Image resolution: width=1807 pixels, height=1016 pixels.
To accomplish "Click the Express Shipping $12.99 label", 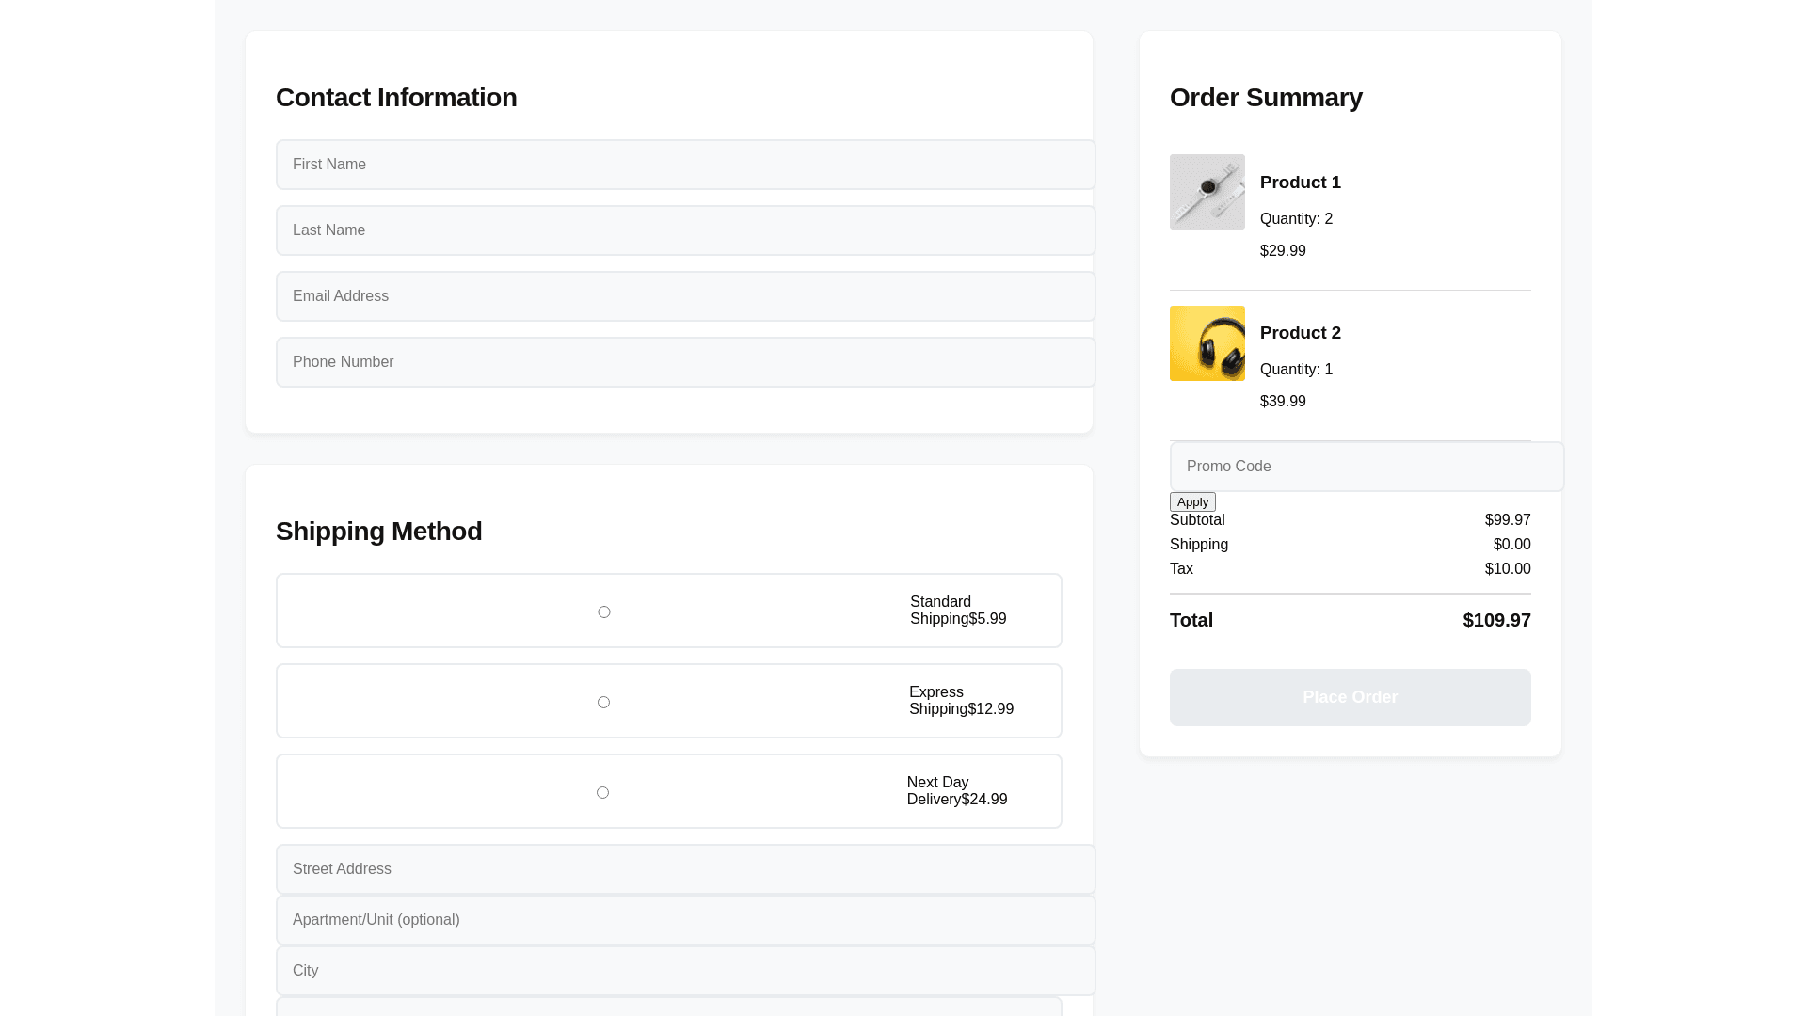I will pyautogui.click(x=960, y=701).
